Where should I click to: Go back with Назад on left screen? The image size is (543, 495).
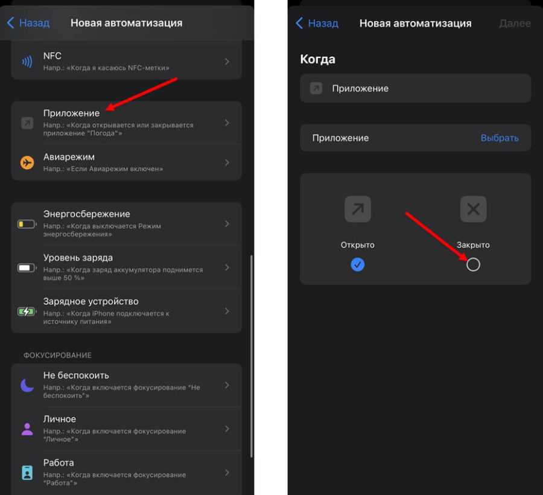[28, 23]
